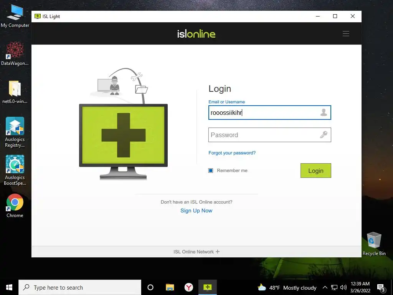Open the clock showing 12:39 AM
393x295 pixels.
(360, 287)
